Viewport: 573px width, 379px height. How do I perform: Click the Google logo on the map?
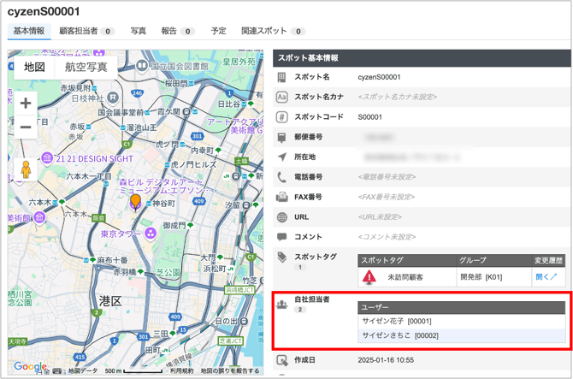pyautogui.click(x=30, y=366)
